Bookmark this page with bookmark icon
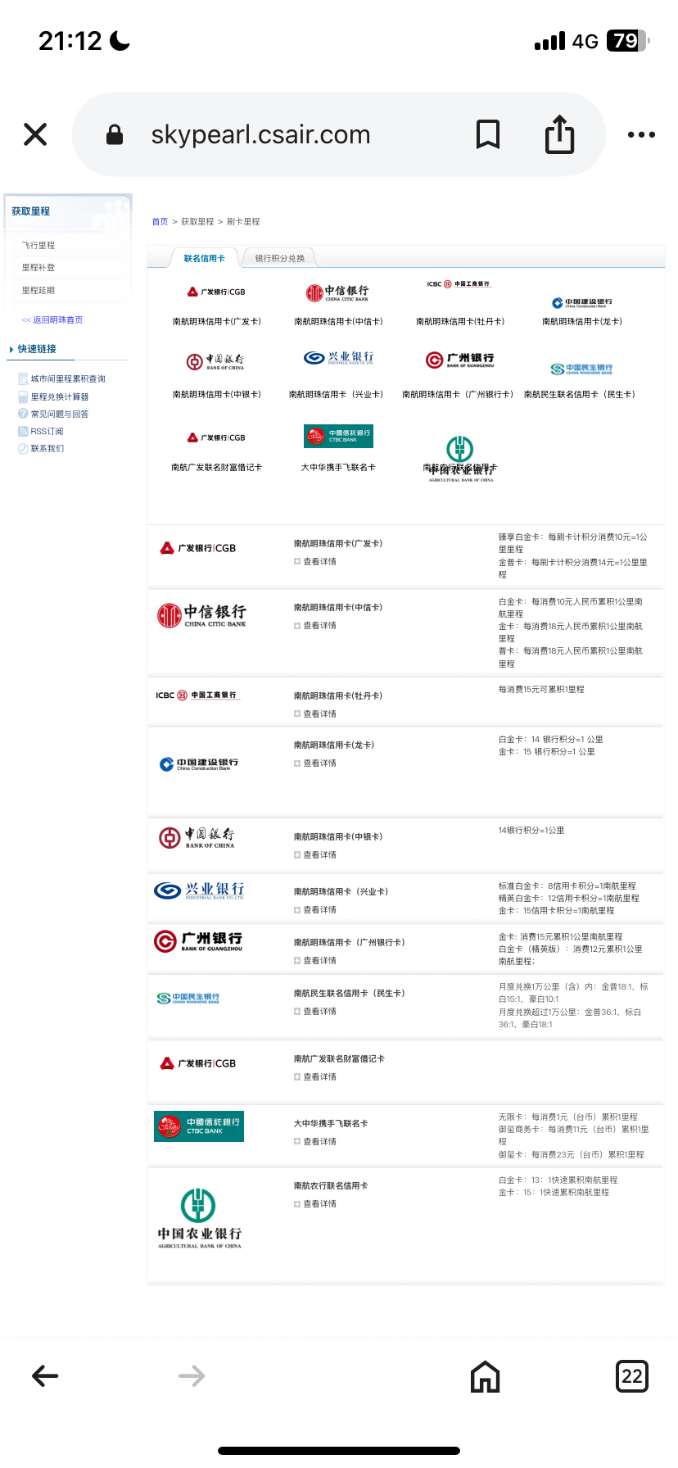This screenshot has height=1468, width=678. point(488,134)
